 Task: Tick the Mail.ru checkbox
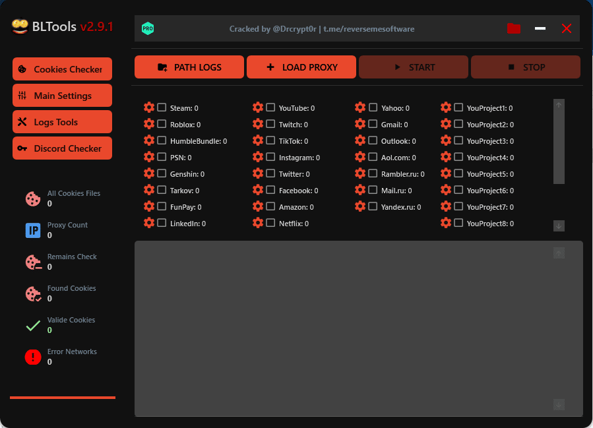[x=372, y=190]
